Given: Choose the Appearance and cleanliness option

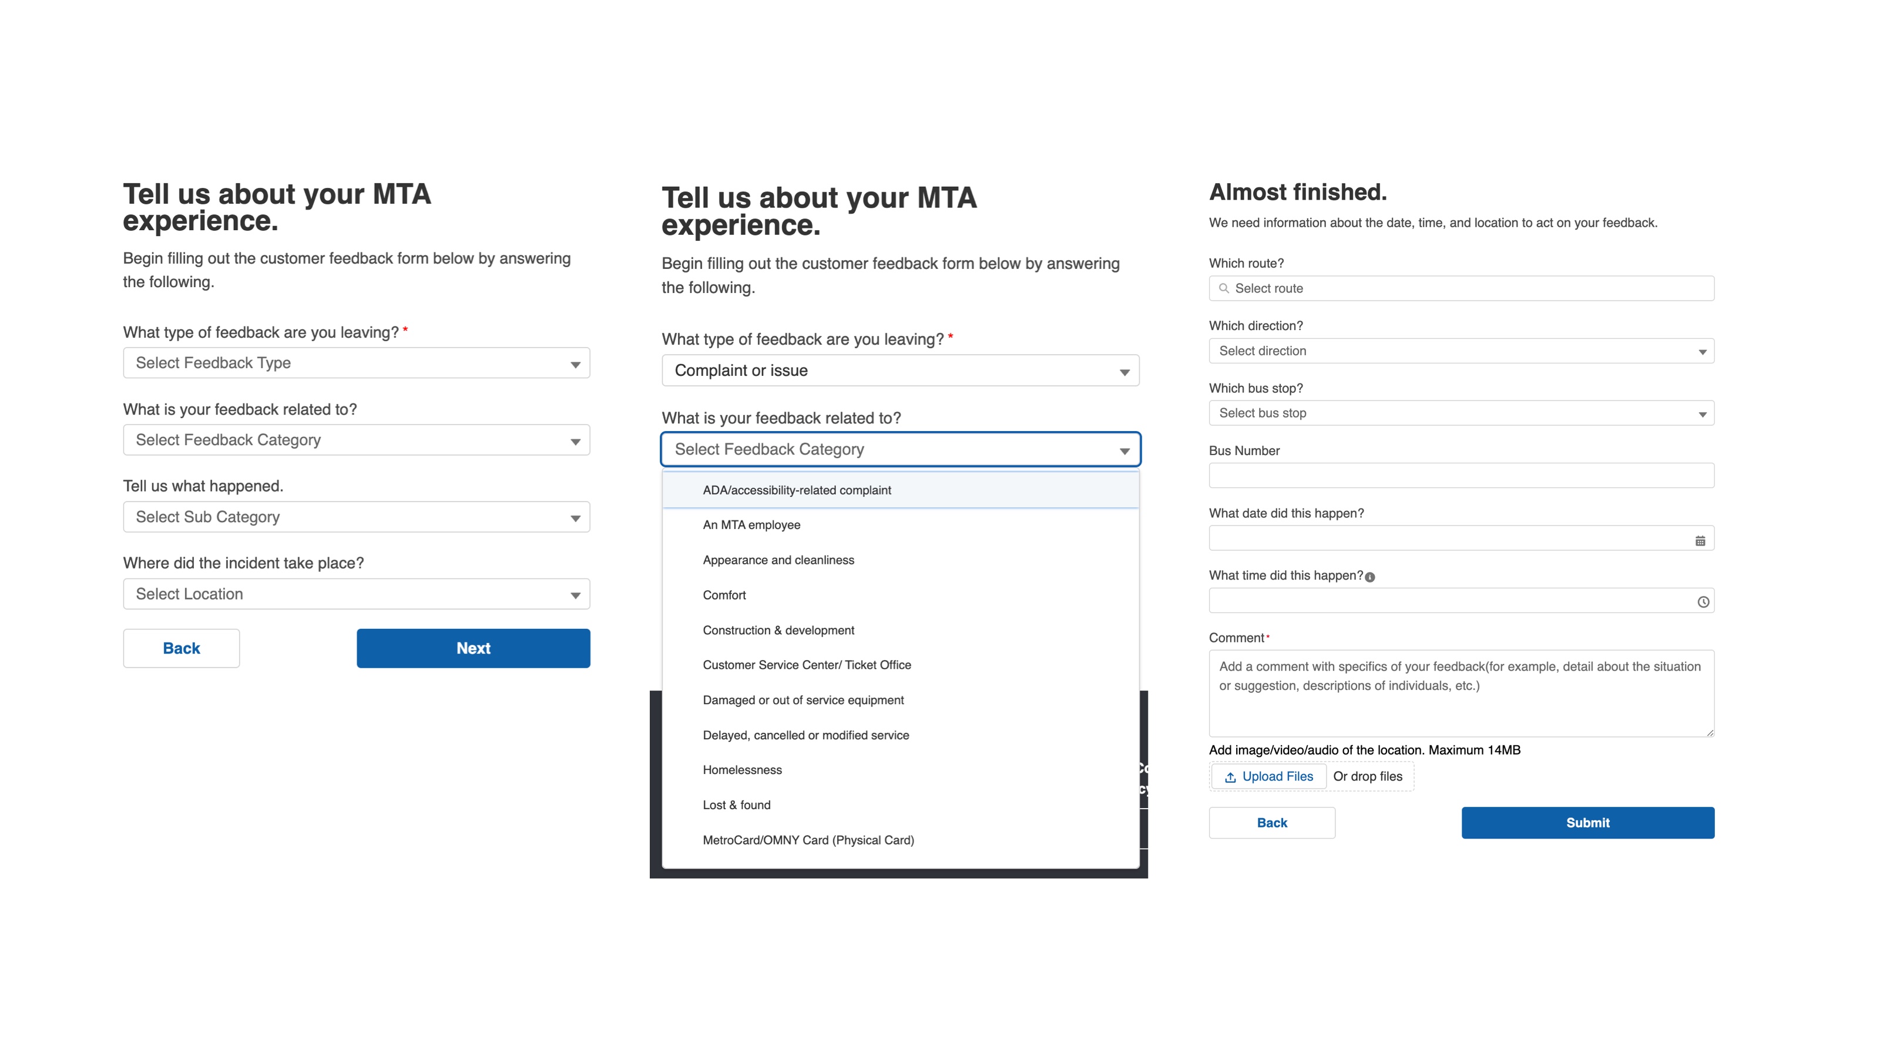Looking at the screenshot, I should pos(778,560).
